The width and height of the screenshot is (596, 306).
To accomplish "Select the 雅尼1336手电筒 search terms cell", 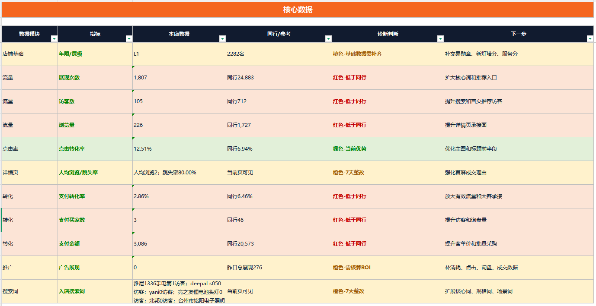I will click(x=179, y=292).
